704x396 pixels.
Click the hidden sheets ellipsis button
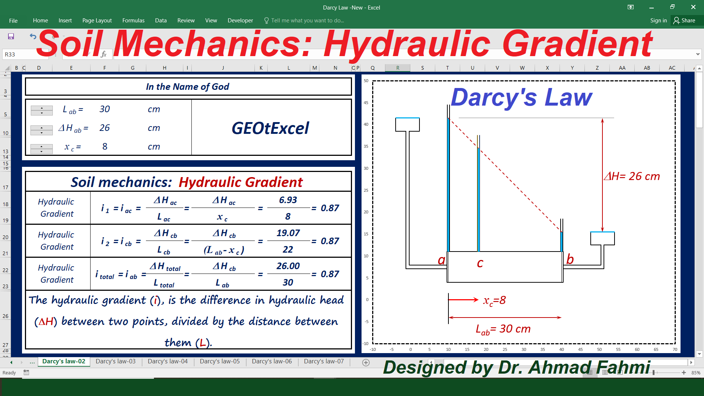pos(32,362)
